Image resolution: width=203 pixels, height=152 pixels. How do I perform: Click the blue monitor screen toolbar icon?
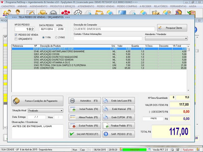point(122,12)
